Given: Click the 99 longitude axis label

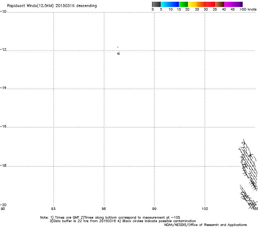Looking at the screenshot, I should click(154, 209).
